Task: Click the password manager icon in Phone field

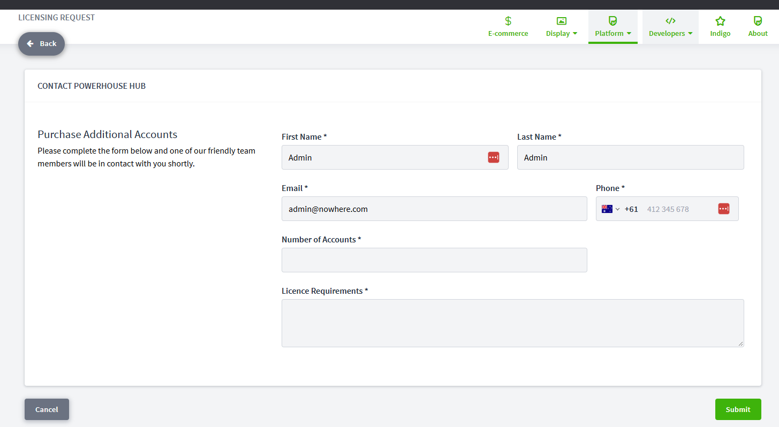Action: 724,209
